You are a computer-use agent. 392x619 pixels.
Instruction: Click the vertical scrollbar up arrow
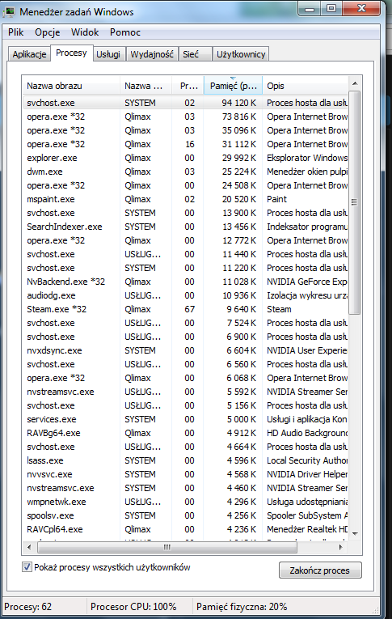click(x=355, y=83)
